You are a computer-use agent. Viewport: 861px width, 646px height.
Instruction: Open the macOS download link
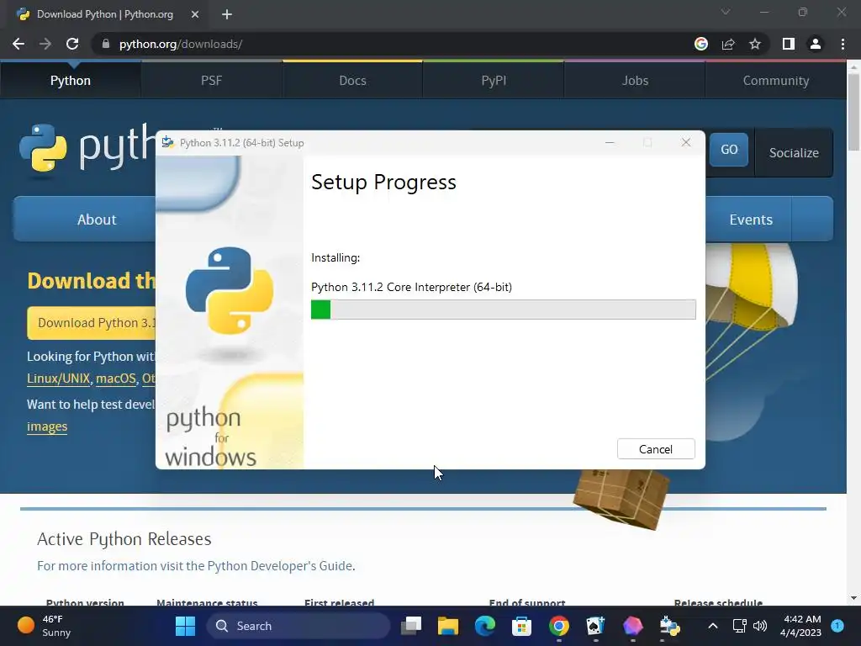click(x=116, y=379)
